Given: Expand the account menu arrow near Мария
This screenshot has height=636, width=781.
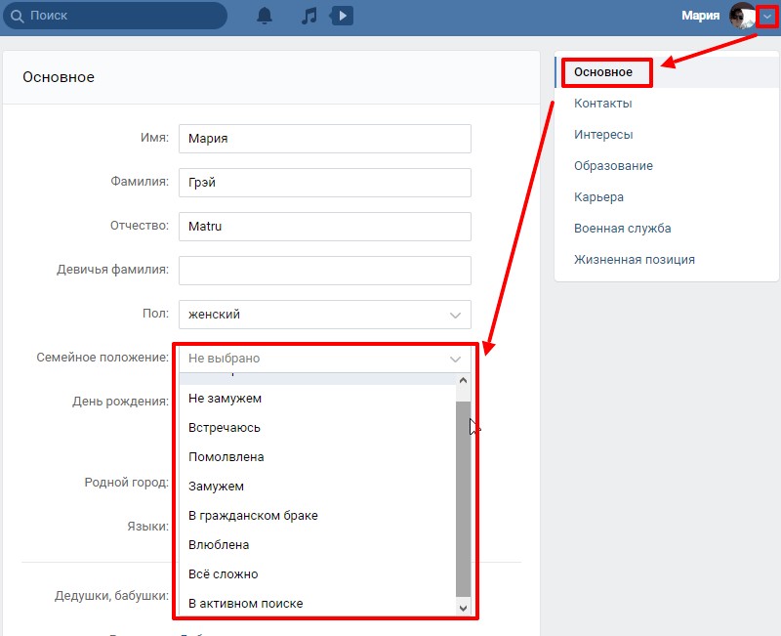Looking at the screenshot, I should (x=767, y=17).
